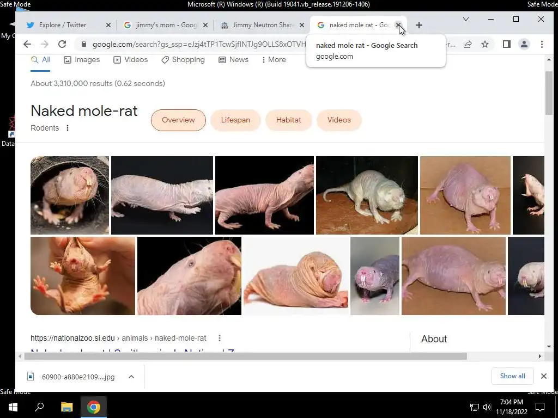This screenshot has height=418, width=558.
Task: Open three-dot options next to Rodents
Action: [68, 128]
